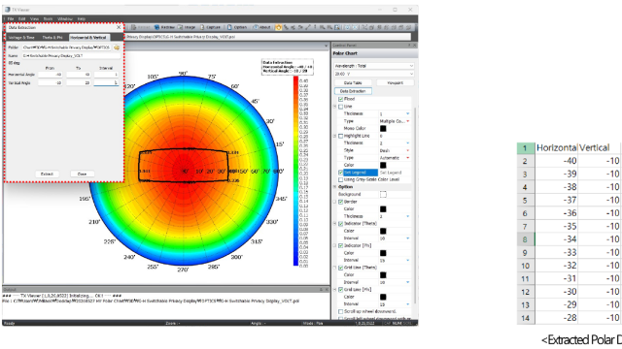
Task: Toggle Grid Line [Phi] checkbox
Action: (341, 290)
